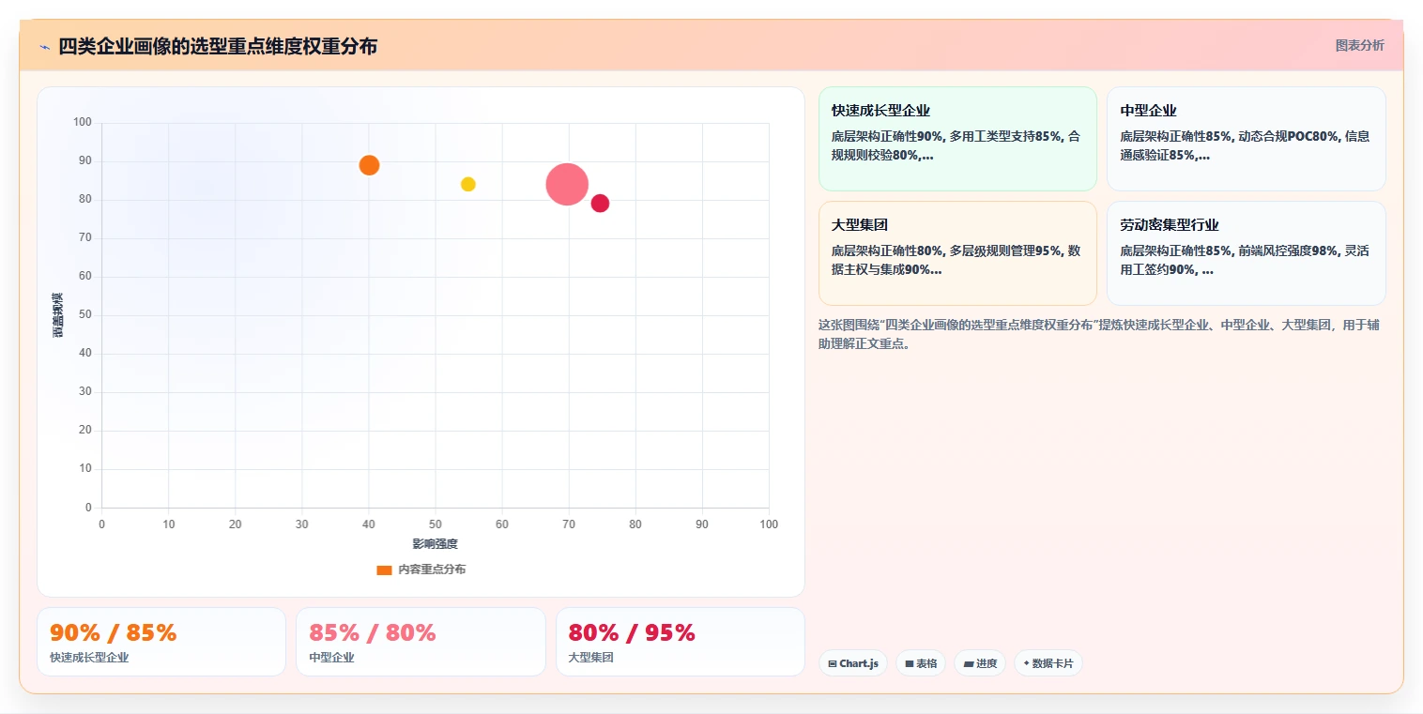
Task: Click 快速成长型企业 label under 90% / 85%
Action: [89, 658]
